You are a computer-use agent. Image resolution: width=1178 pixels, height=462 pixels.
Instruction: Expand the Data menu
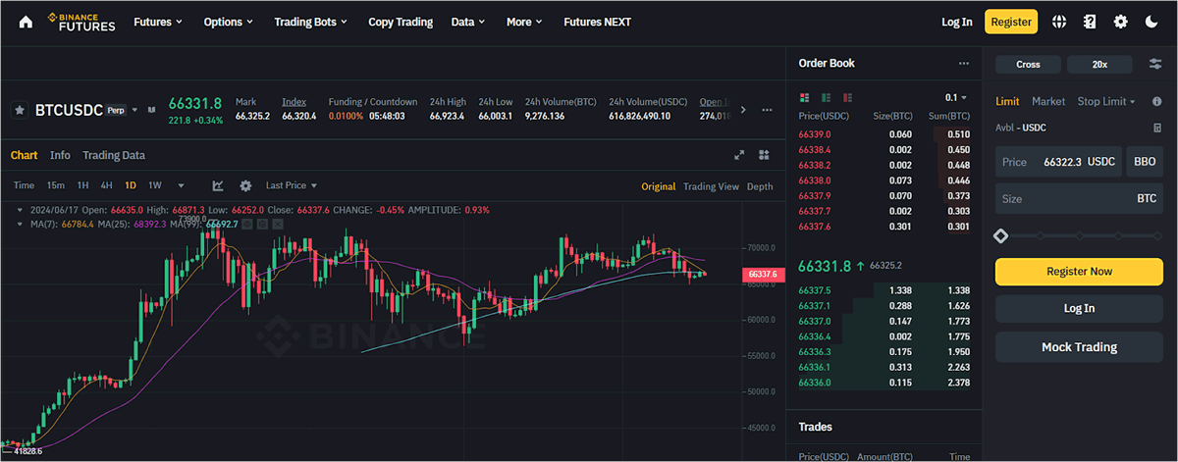[x=468, y=22]
